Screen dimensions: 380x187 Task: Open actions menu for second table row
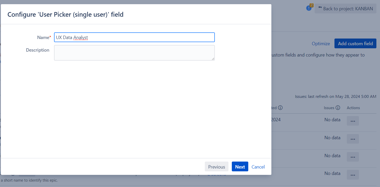click(x=353, y=139)
